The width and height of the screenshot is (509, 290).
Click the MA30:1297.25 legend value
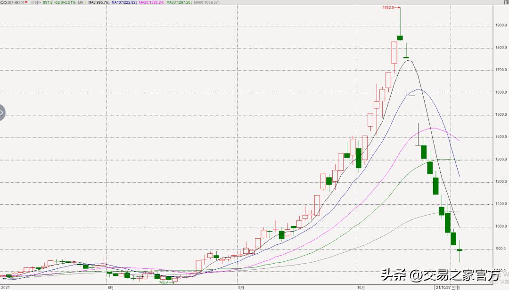click(179, 2)
